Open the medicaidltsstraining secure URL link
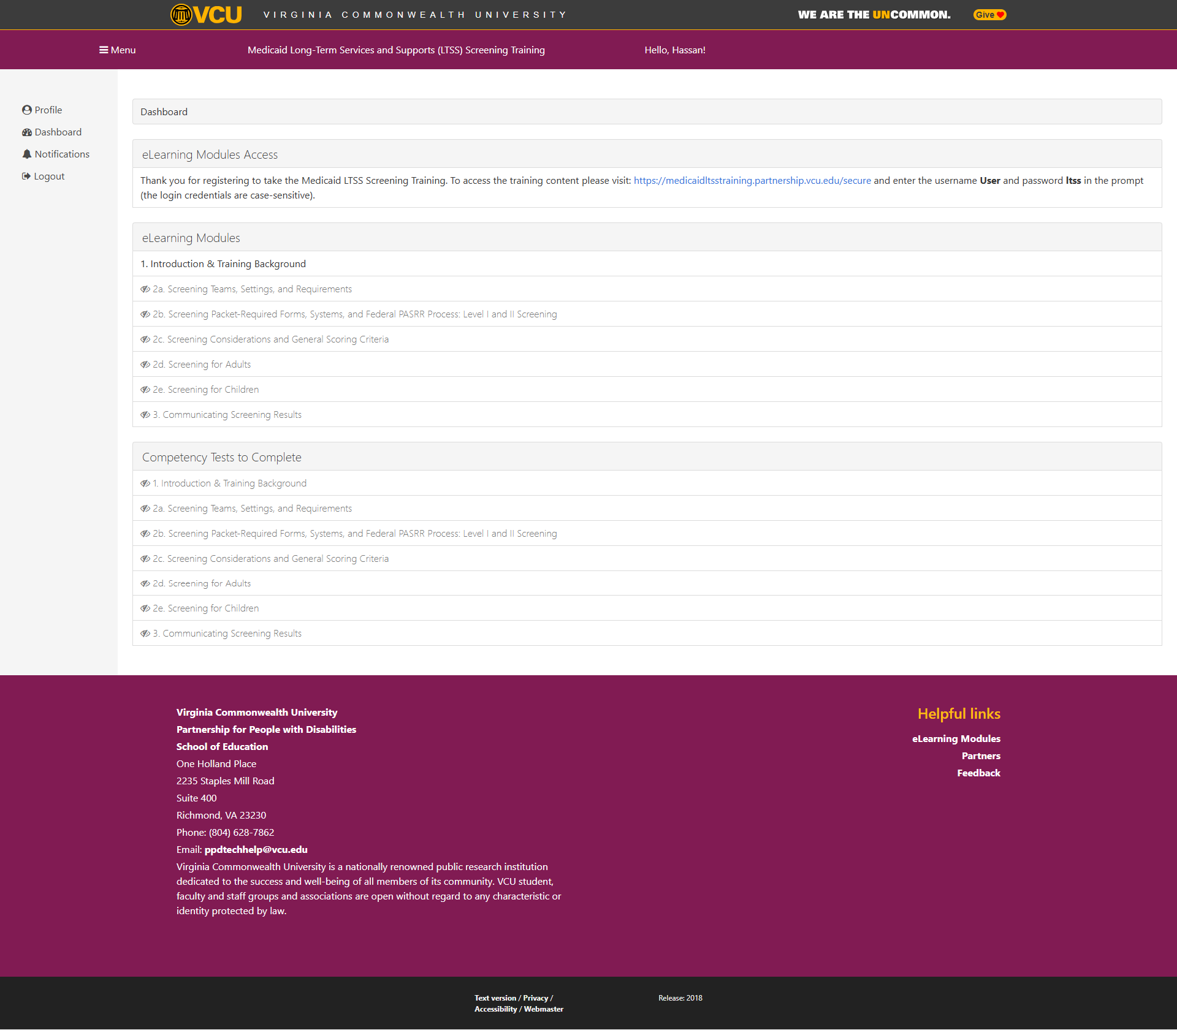Viewport: 1177px width, 1030px height. click(752, 181)
